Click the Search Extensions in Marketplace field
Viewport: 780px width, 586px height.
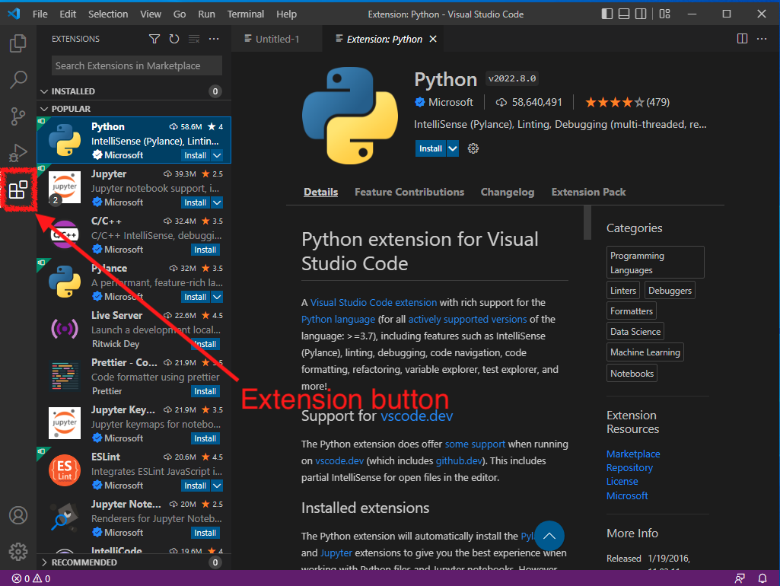pyautogui.click(x=135, y=65)
